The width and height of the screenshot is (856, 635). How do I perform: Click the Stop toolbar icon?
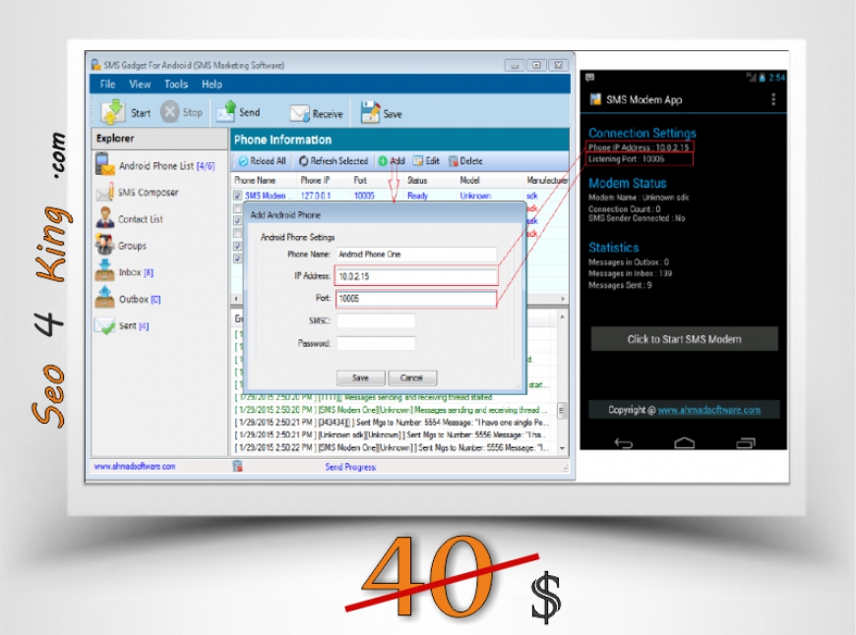coord(170,112)
